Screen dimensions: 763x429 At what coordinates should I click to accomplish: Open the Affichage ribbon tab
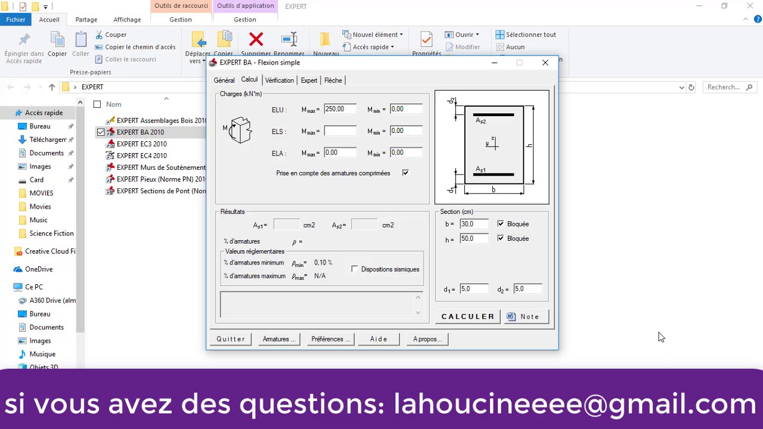128,20
